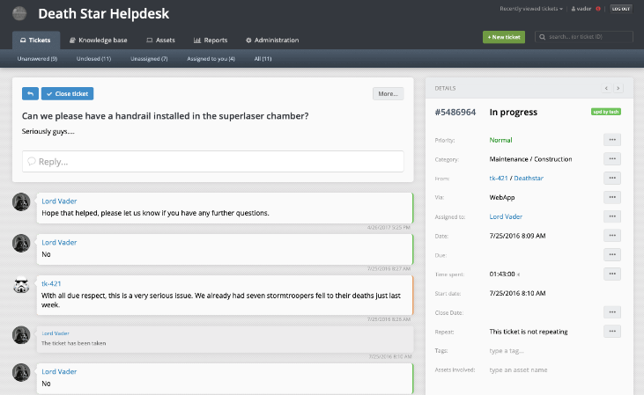This screenshot has height=395, width=644.
Task: Click the 'In progress' status text
Action: 514,112
